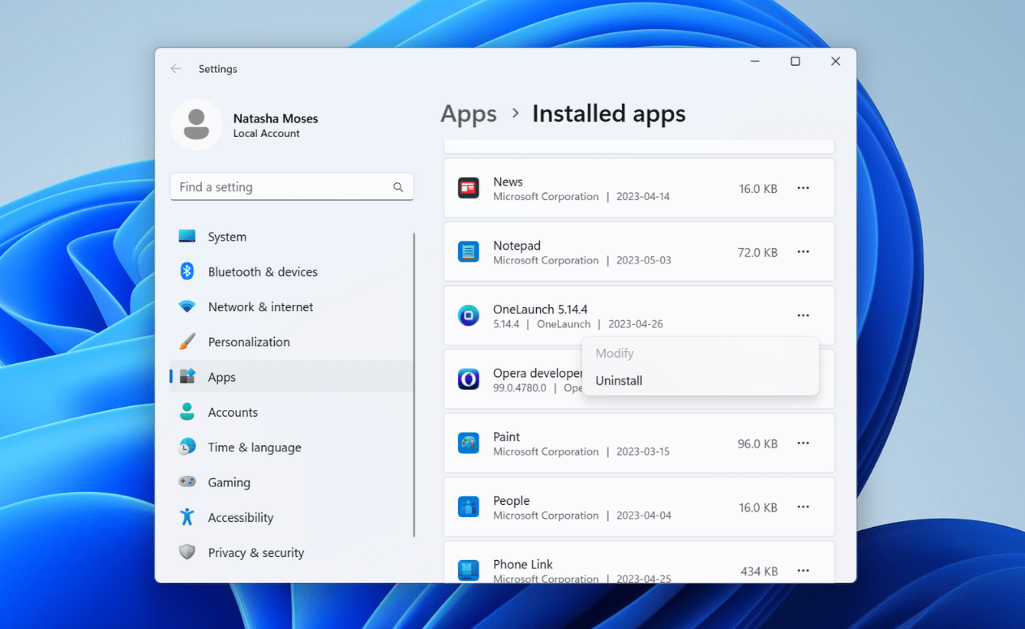Select the Bluetooth & devices icon
The height and width of the screenshot is (629, 1025).
coord(187,272)
